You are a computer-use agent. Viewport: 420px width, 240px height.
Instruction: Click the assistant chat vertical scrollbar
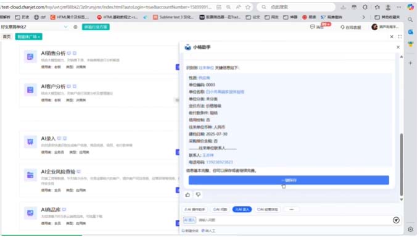point(401,165)
